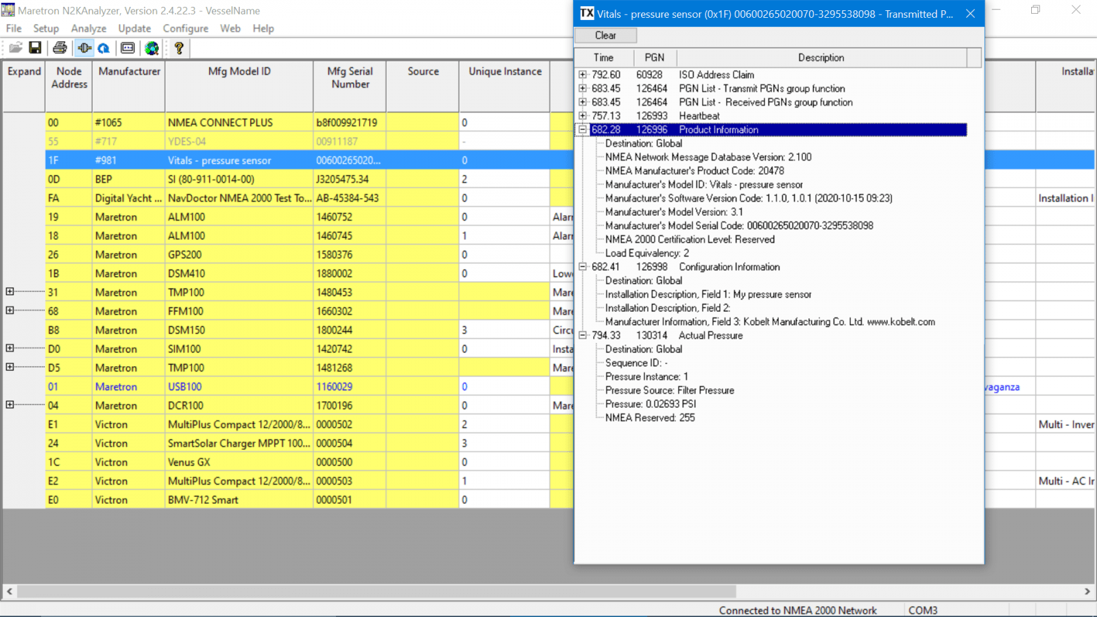
Task: Expand the Heartbeat PGN 126993 entry
Action: coord(583,116)
